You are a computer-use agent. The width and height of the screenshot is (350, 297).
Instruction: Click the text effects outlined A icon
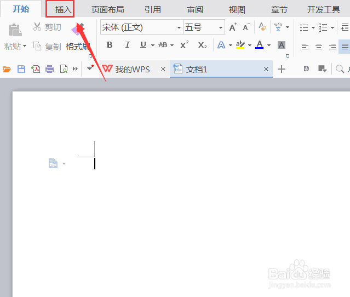tap(221, 45)
